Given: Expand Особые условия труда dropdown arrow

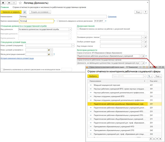Looking at the screenshot, I should pyautogui.click(x=143, y=42).
